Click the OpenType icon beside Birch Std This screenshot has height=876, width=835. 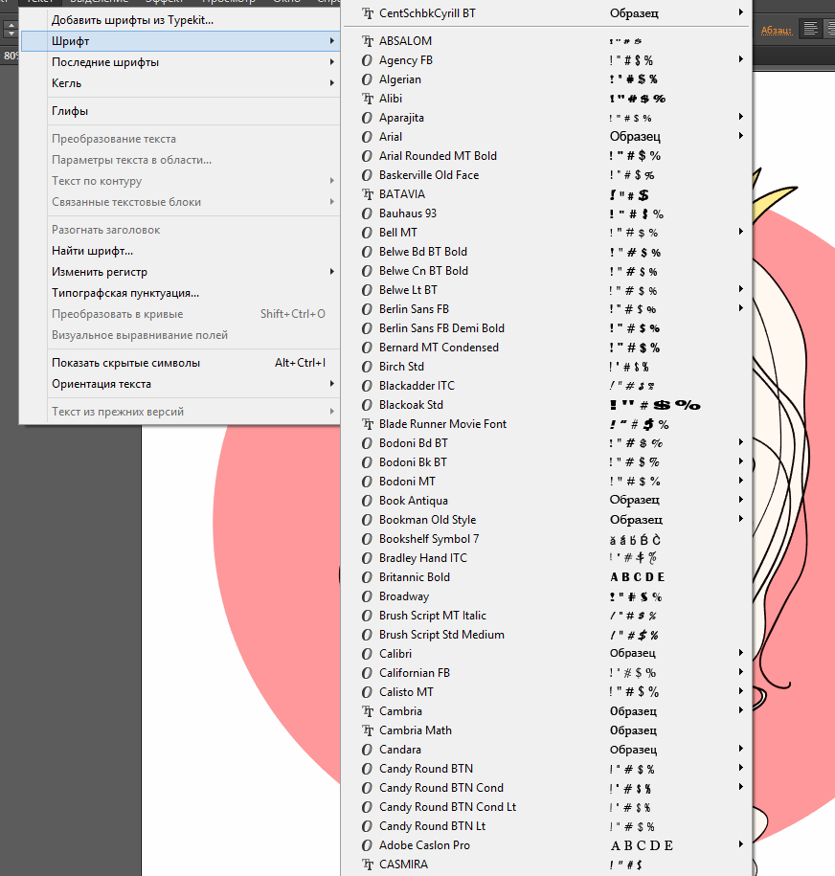point(367,367)
